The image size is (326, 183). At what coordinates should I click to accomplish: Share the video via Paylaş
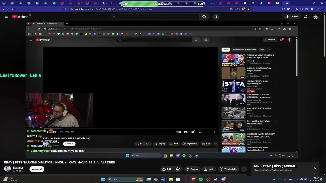pos(192,169)
